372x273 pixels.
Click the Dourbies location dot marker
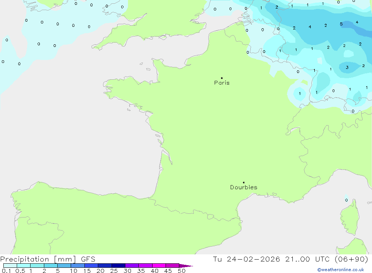[x=244, y=182]
